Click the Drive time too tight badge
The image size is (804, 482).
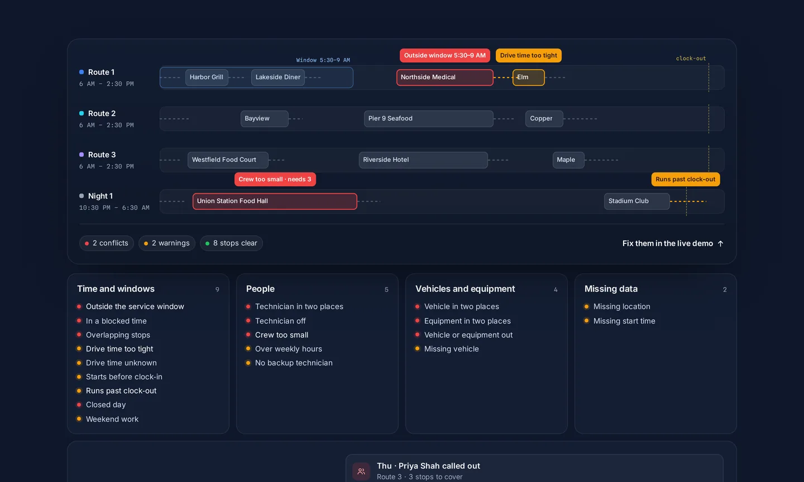point(529,56)
